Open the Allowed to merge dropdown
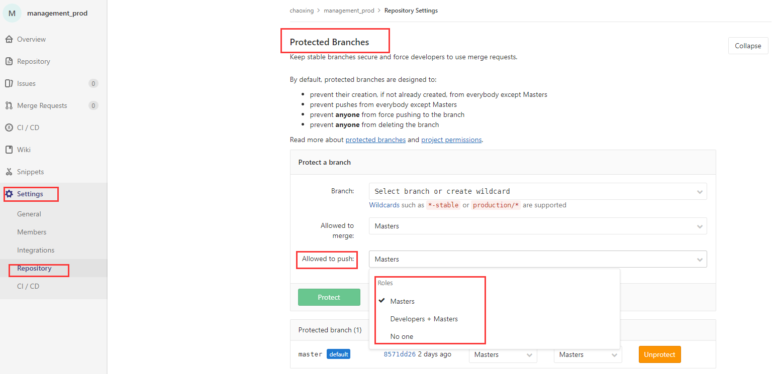This screenshot has width=772, height=374. pyautogui.click(x=538, y=226)
